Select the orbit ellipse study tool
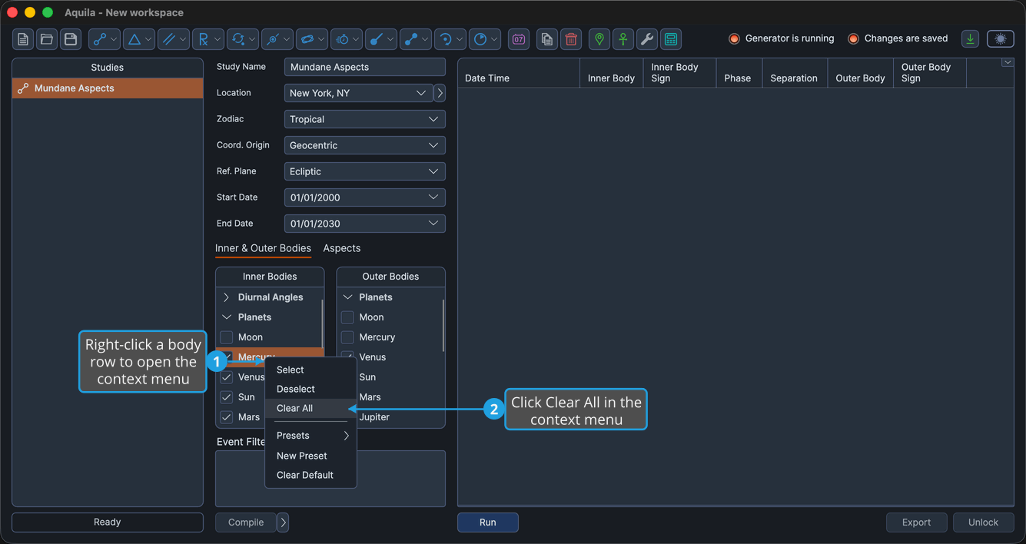Screen dimensions: 1026x544 [312, 39]
